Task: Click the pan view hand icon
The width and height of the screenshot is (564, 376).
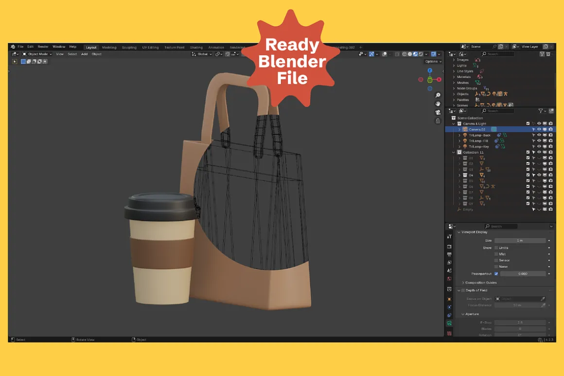Action: point(438,104)
